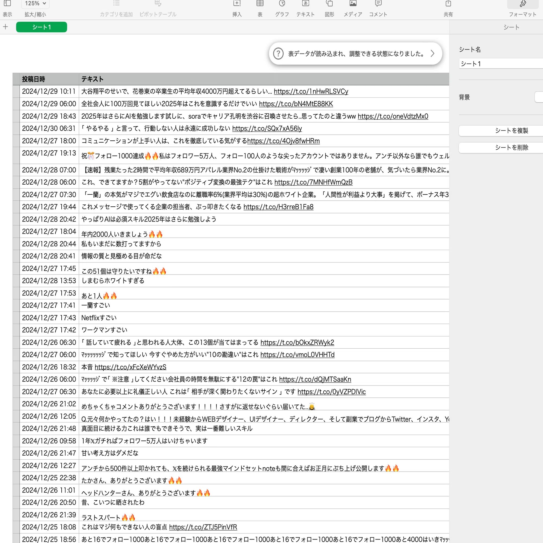The width and height of the screenshot is (543, 543).
Task: Select row header for 2024/12/27 19:13 row
Action: click(16, 155)
